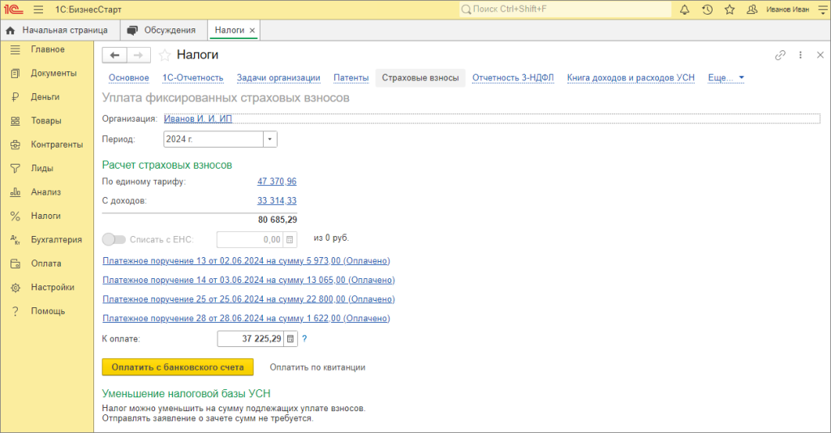The width and height of the screenshot is (831, 433).
Task: Go back with the left arrow button
Action: click(114, 55)
